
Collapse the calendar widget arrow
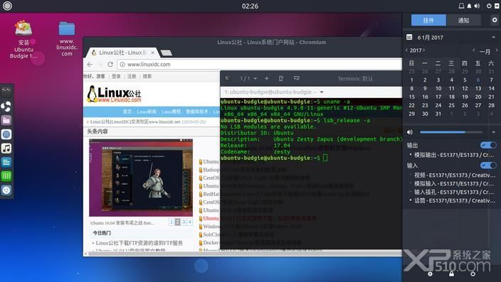[x=494, y=38]
